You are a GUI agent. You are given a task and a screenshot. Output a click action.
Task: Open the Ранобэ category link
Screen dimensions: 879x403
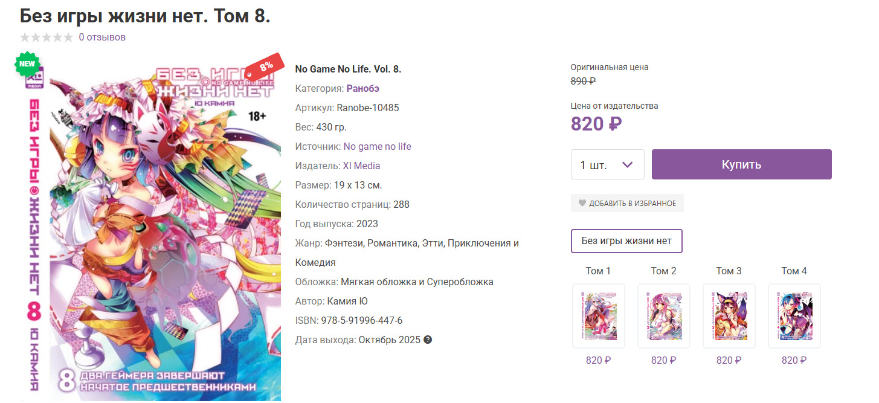coord(362,88)
